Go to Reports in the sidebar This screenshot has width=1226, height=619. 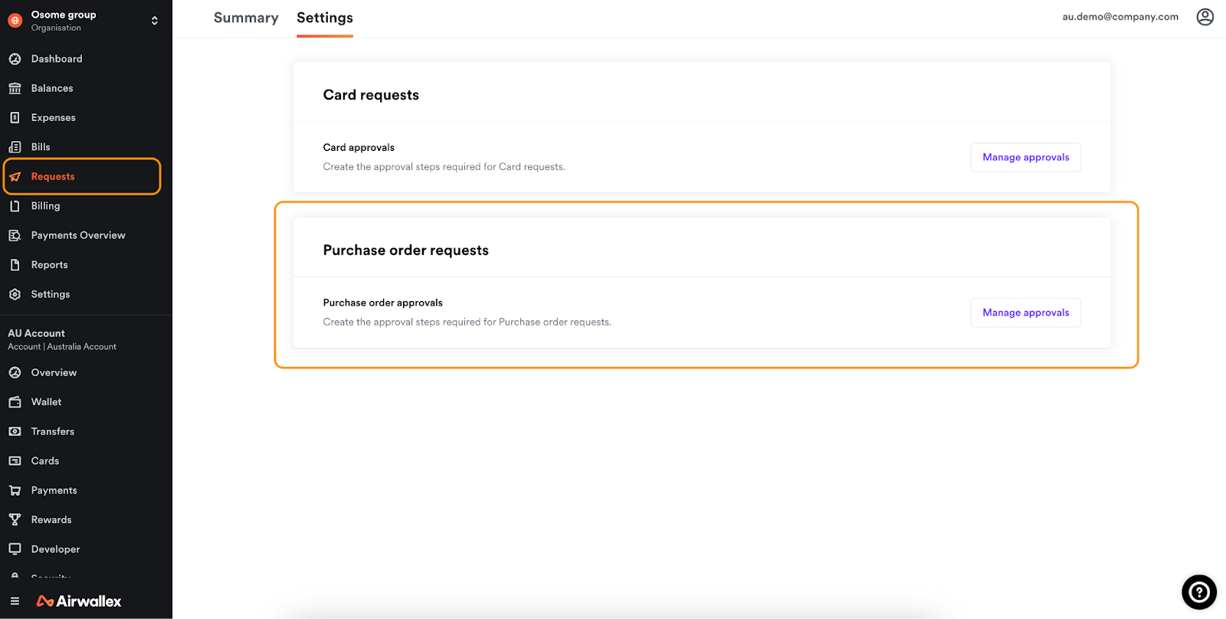49,265
